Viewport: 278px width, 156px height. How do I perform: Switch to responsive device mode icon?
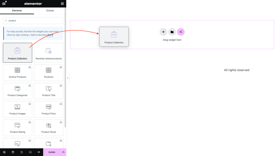[30, 152]
